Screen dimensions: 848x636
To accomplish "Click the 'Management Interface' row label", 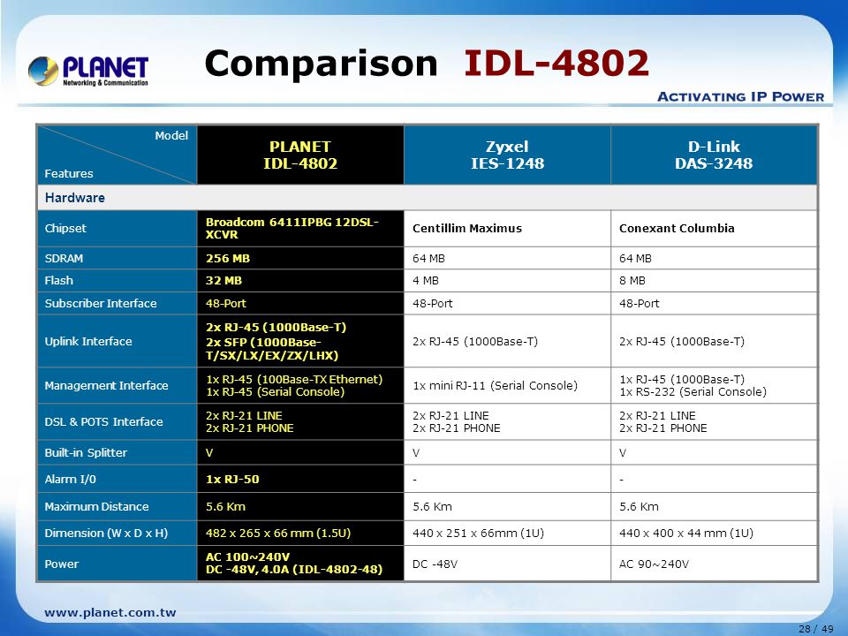I will point(107,386).
